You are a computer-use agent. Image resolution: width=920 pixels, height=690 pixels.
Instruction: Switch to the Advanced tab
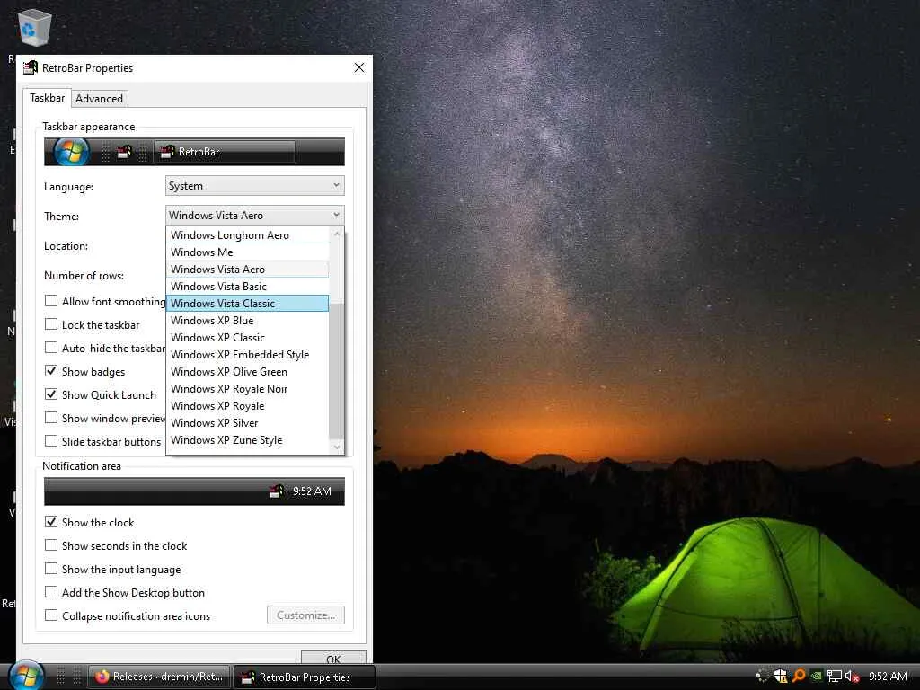point(99,99)
